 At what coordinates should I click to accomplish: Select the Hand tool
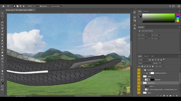(2, 71)
